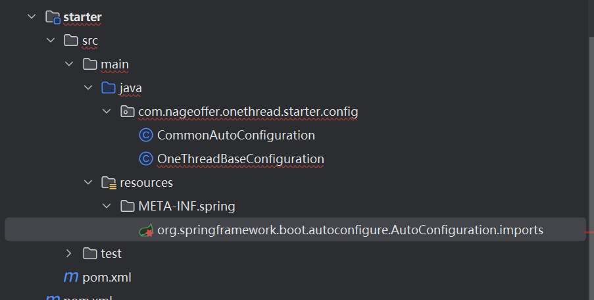594x300 pixels.
Task: Select the CommonAutoConfiguration class name
Action: [x=235, y=136]
